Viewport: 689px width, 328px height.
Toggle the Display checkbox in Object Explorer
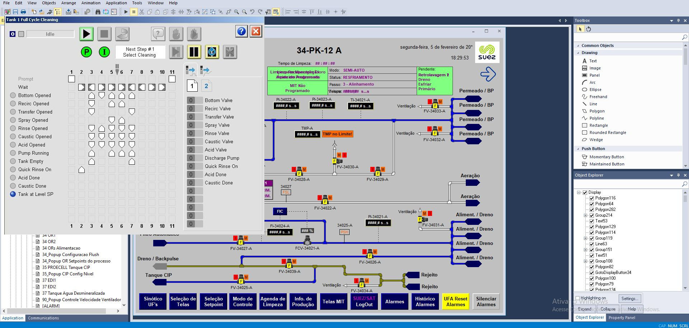click(585, 192)
